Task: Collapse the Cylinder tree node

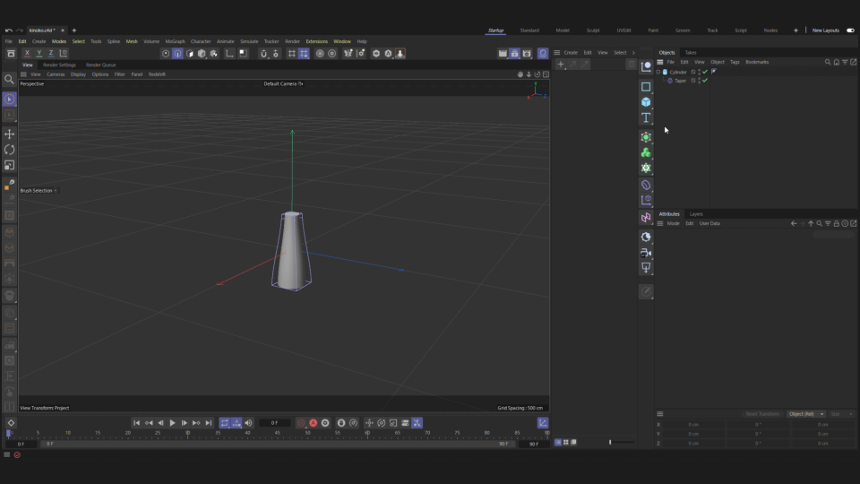Action: pos(658,72)
